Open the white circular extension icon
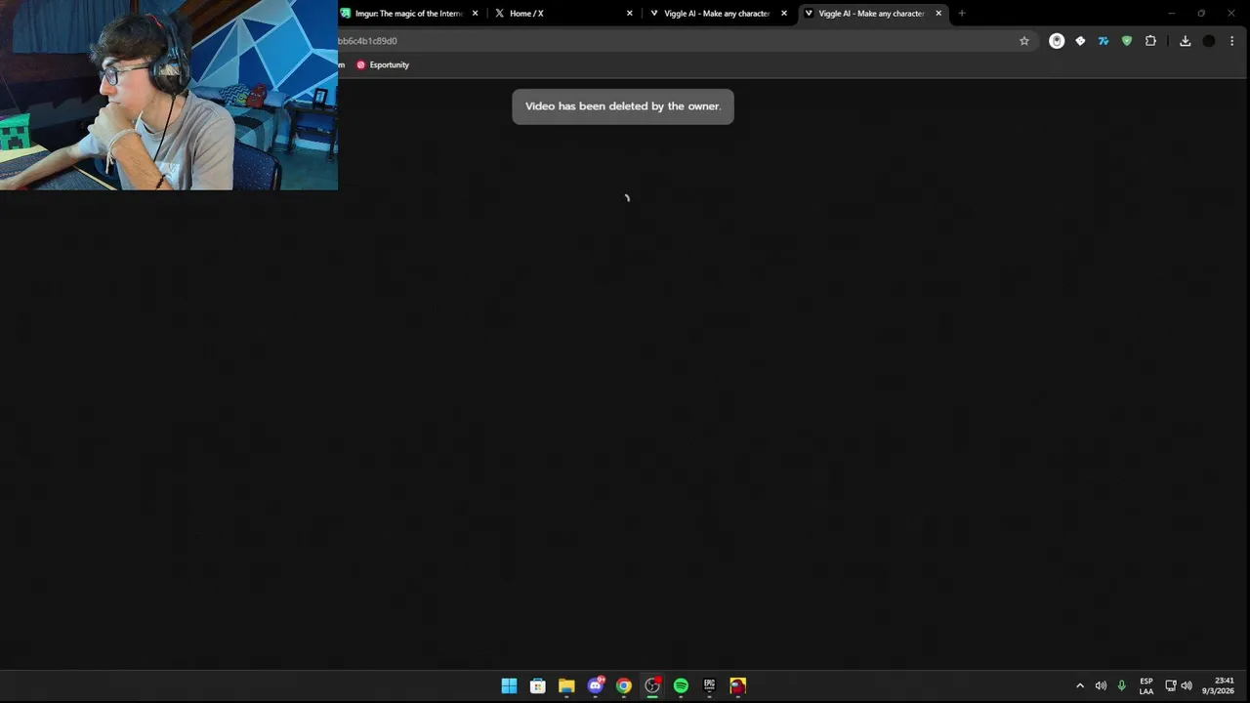The height and width of the screenshot is (703, 1250). coord(1057,41)
